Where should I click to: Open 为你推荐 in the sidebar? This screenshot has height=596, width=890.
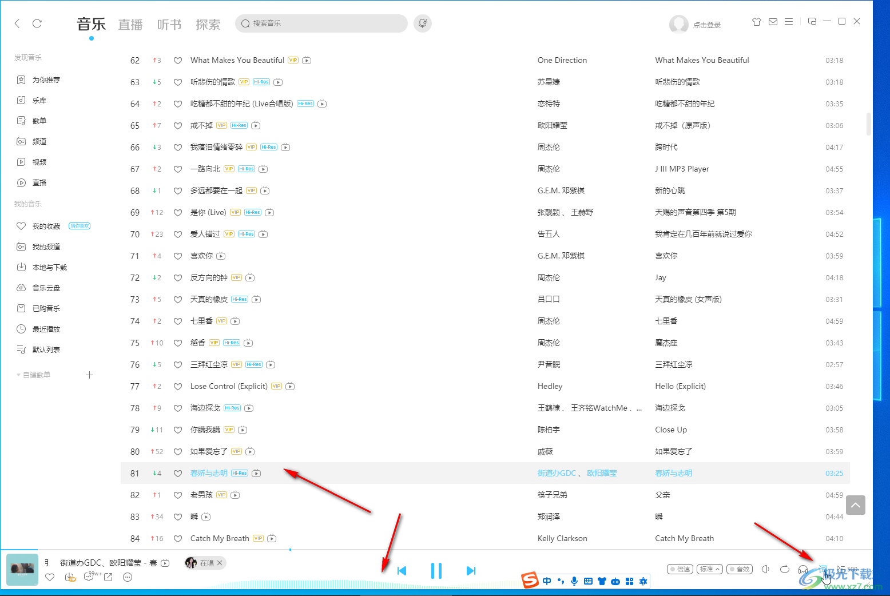pyautogui.click(x=46, y=80)
